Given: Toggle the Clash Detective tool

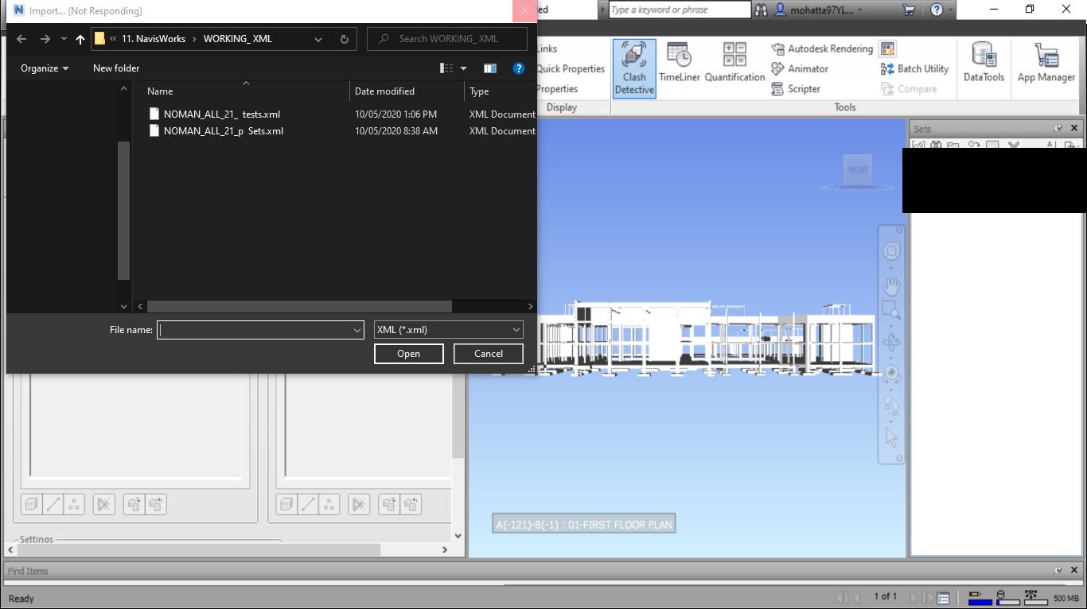Looking at the screenshot, I should [x=634, y=68].
